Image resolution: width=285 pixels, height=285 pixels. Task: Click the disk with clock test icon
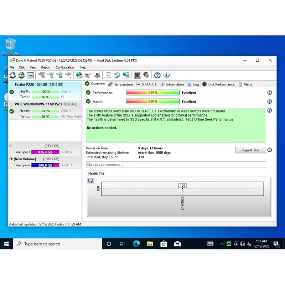51,75
